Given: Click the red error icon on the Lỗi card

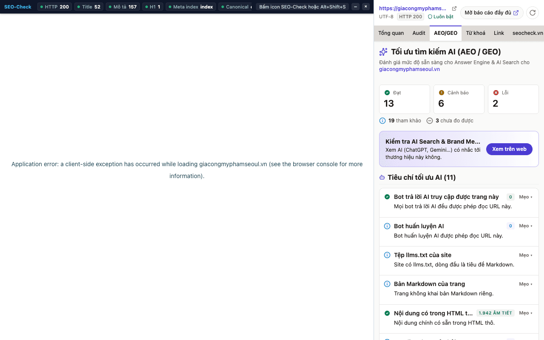Looking at the screenshot, I should (x=496, y=93).
